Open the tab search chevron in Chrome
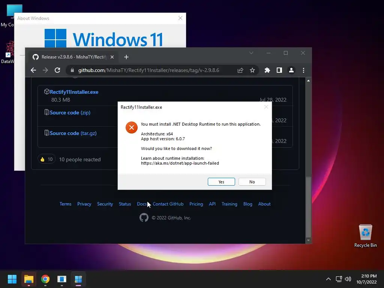The height and width of the screenshot is (288, 384). (251, 53)
